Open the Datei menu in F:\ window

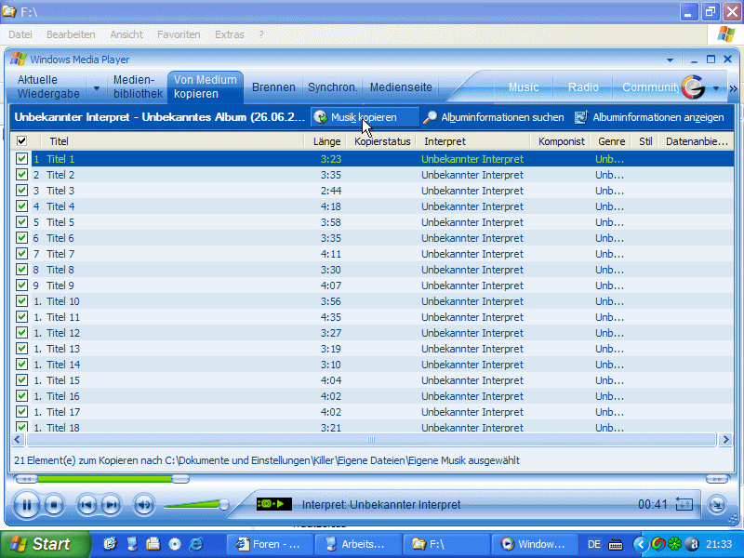pos(20,34)
